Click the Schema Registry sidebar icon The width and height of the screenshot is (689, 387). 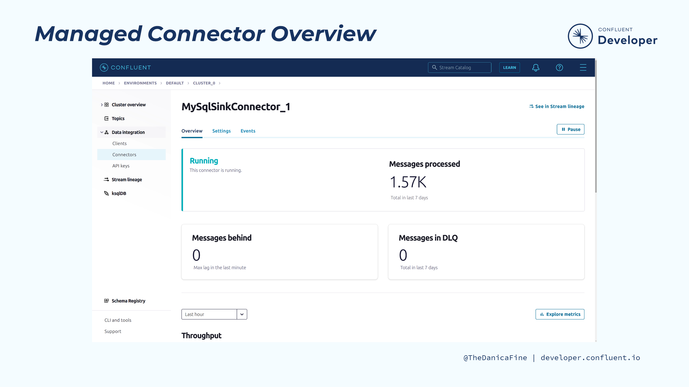tap(107, 301)
